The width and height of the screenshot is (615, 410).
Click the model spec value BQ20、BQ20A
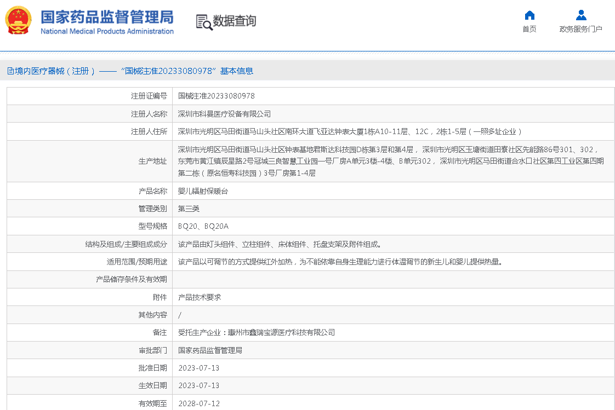coord(203,226)
